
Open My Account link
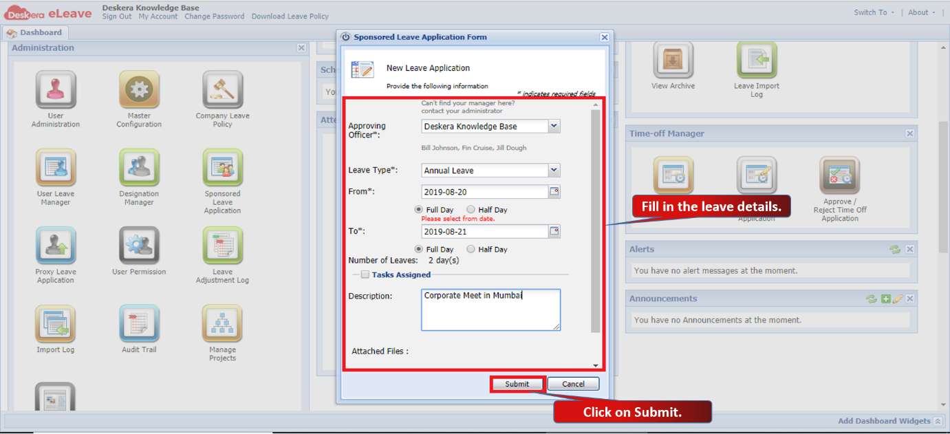tap(158, 17)
